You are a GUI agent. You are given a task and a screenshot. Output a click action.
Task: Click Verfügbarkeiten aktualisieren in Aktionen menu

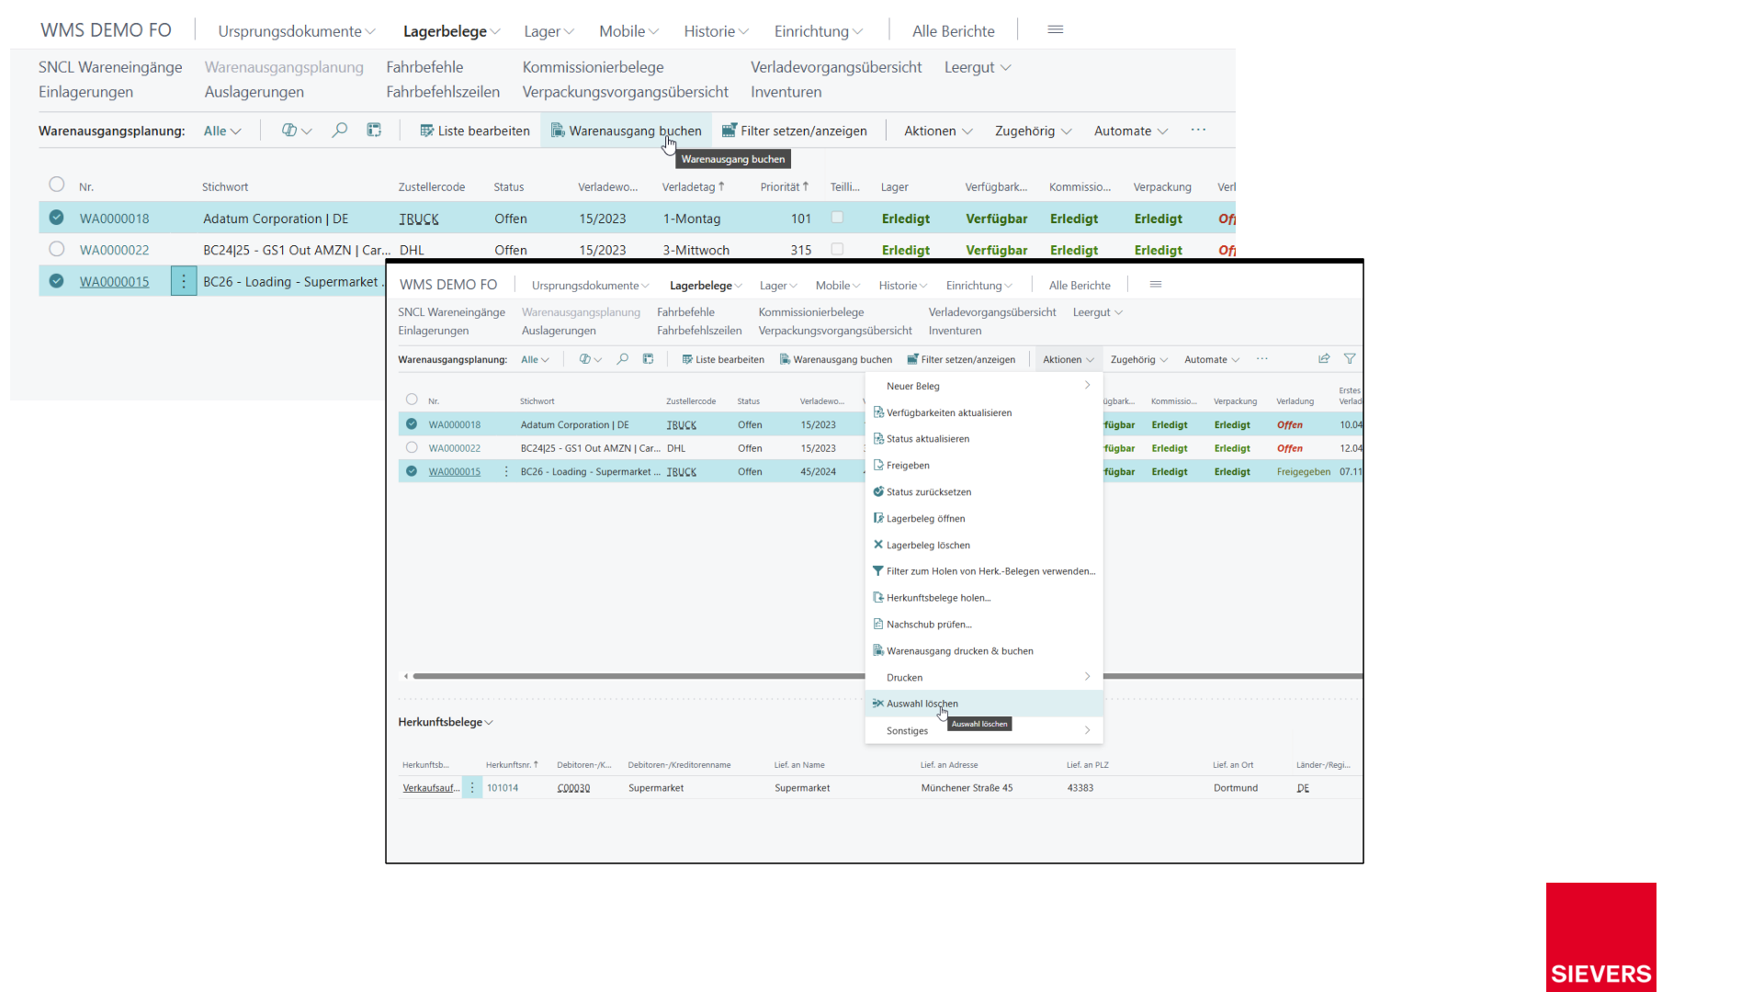tap(948, 412)
